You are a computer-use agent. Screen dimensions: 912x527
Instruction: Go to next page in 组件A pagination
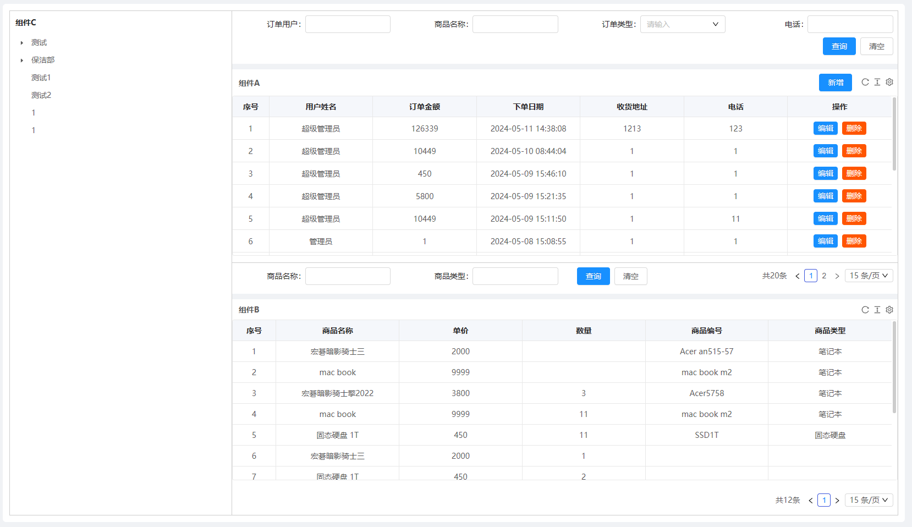point(837,276)
